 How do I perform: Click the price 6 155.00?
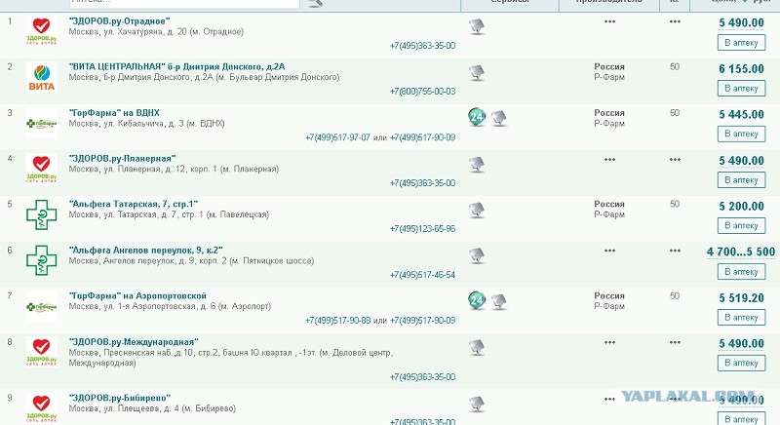(741, 69)
